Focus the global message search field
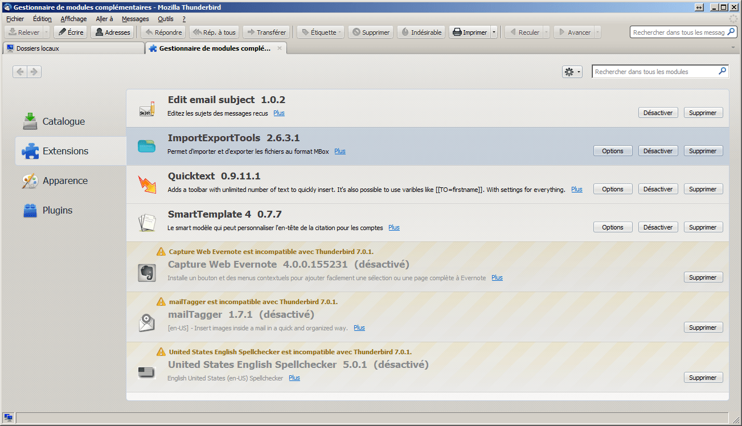742x426 pixels. coord(683,32)
